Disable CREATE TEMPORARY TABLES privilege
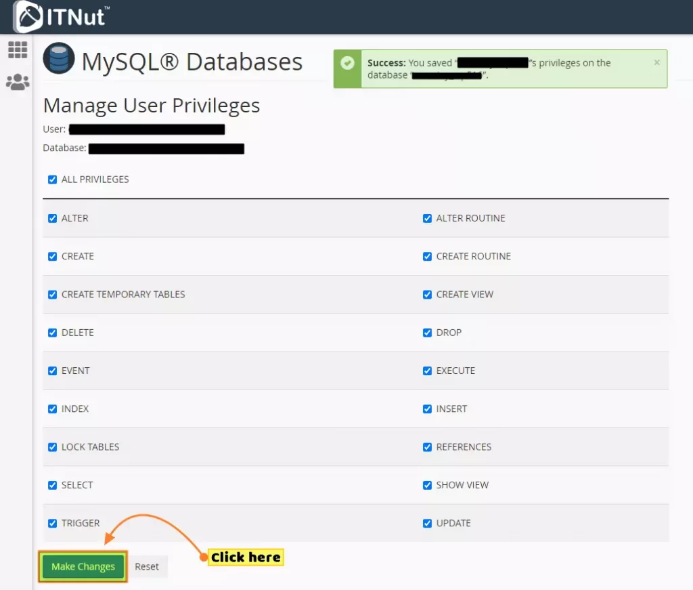693x590 pixels. 52,295
